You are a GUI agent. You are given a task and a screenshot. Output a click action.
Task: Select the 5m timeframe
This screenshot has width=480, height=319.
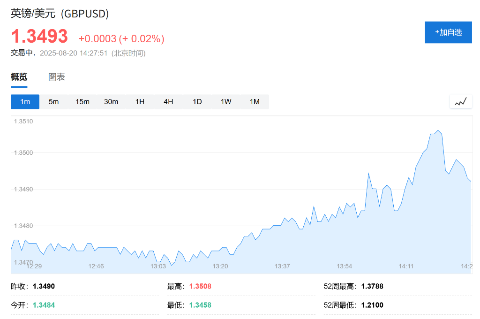54,102
